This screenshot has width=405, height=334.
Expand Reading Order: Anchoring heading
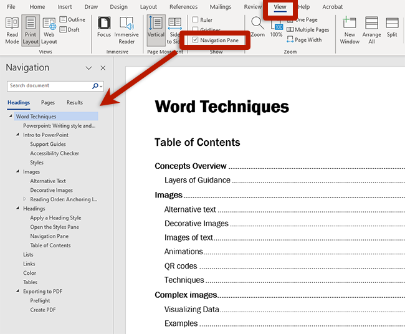(24, 199)
